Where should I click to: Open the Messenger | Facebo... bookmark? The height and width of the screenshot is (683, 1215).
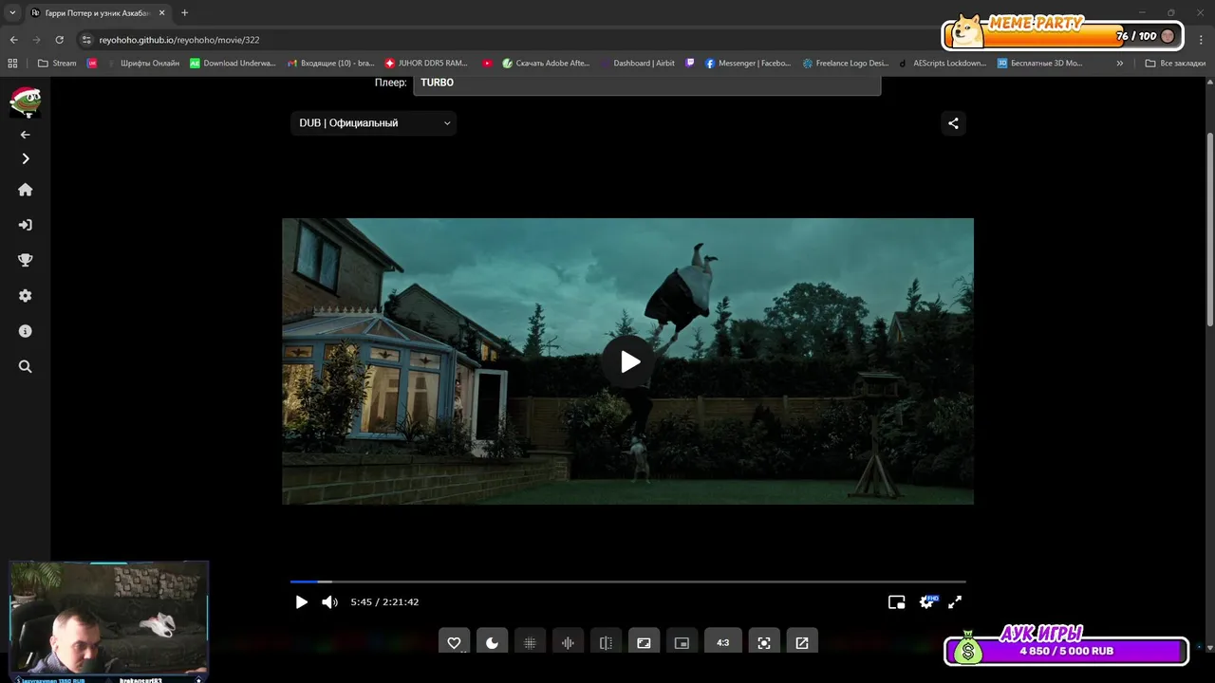pos(748,64)
